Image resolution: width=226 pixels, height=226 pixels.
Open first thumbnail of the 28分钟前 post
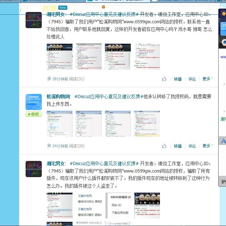(x=60, y=57)
